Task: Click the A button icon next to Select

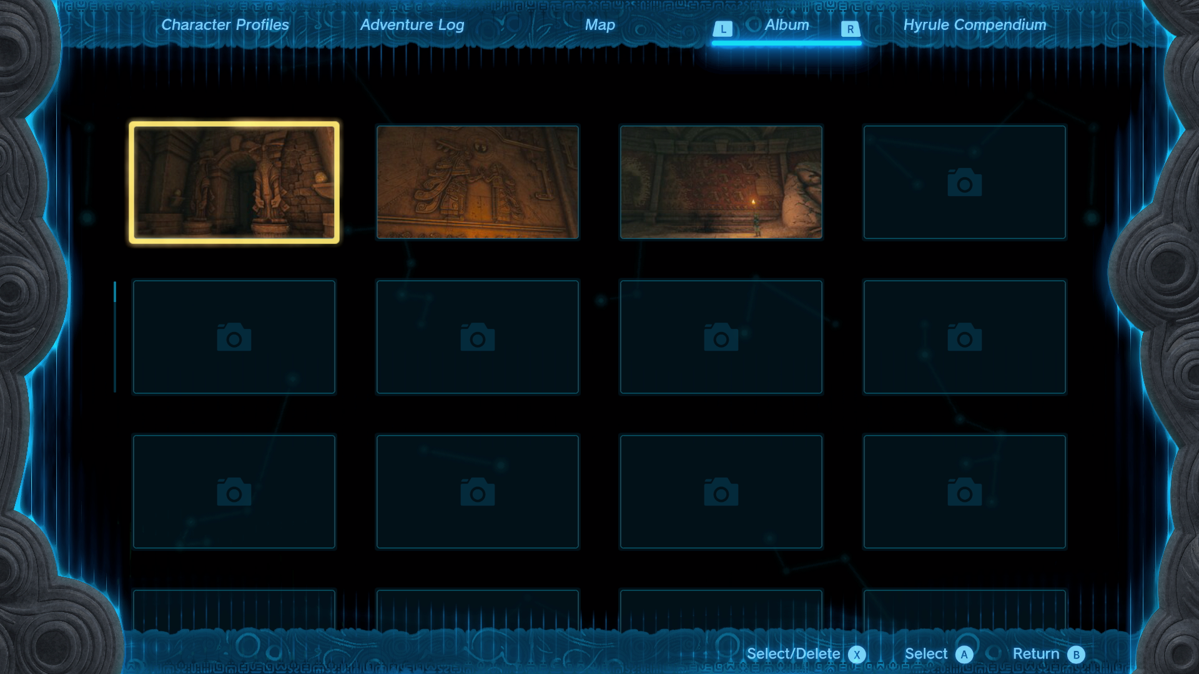Action: [x=964, y=655]
